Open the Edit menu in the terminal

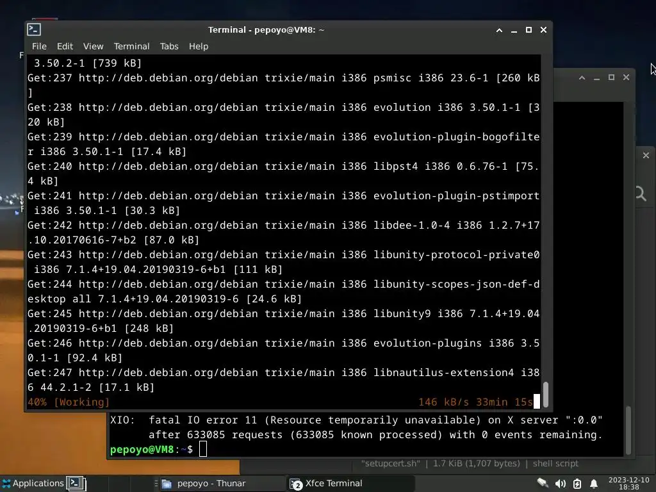point(65,46)
